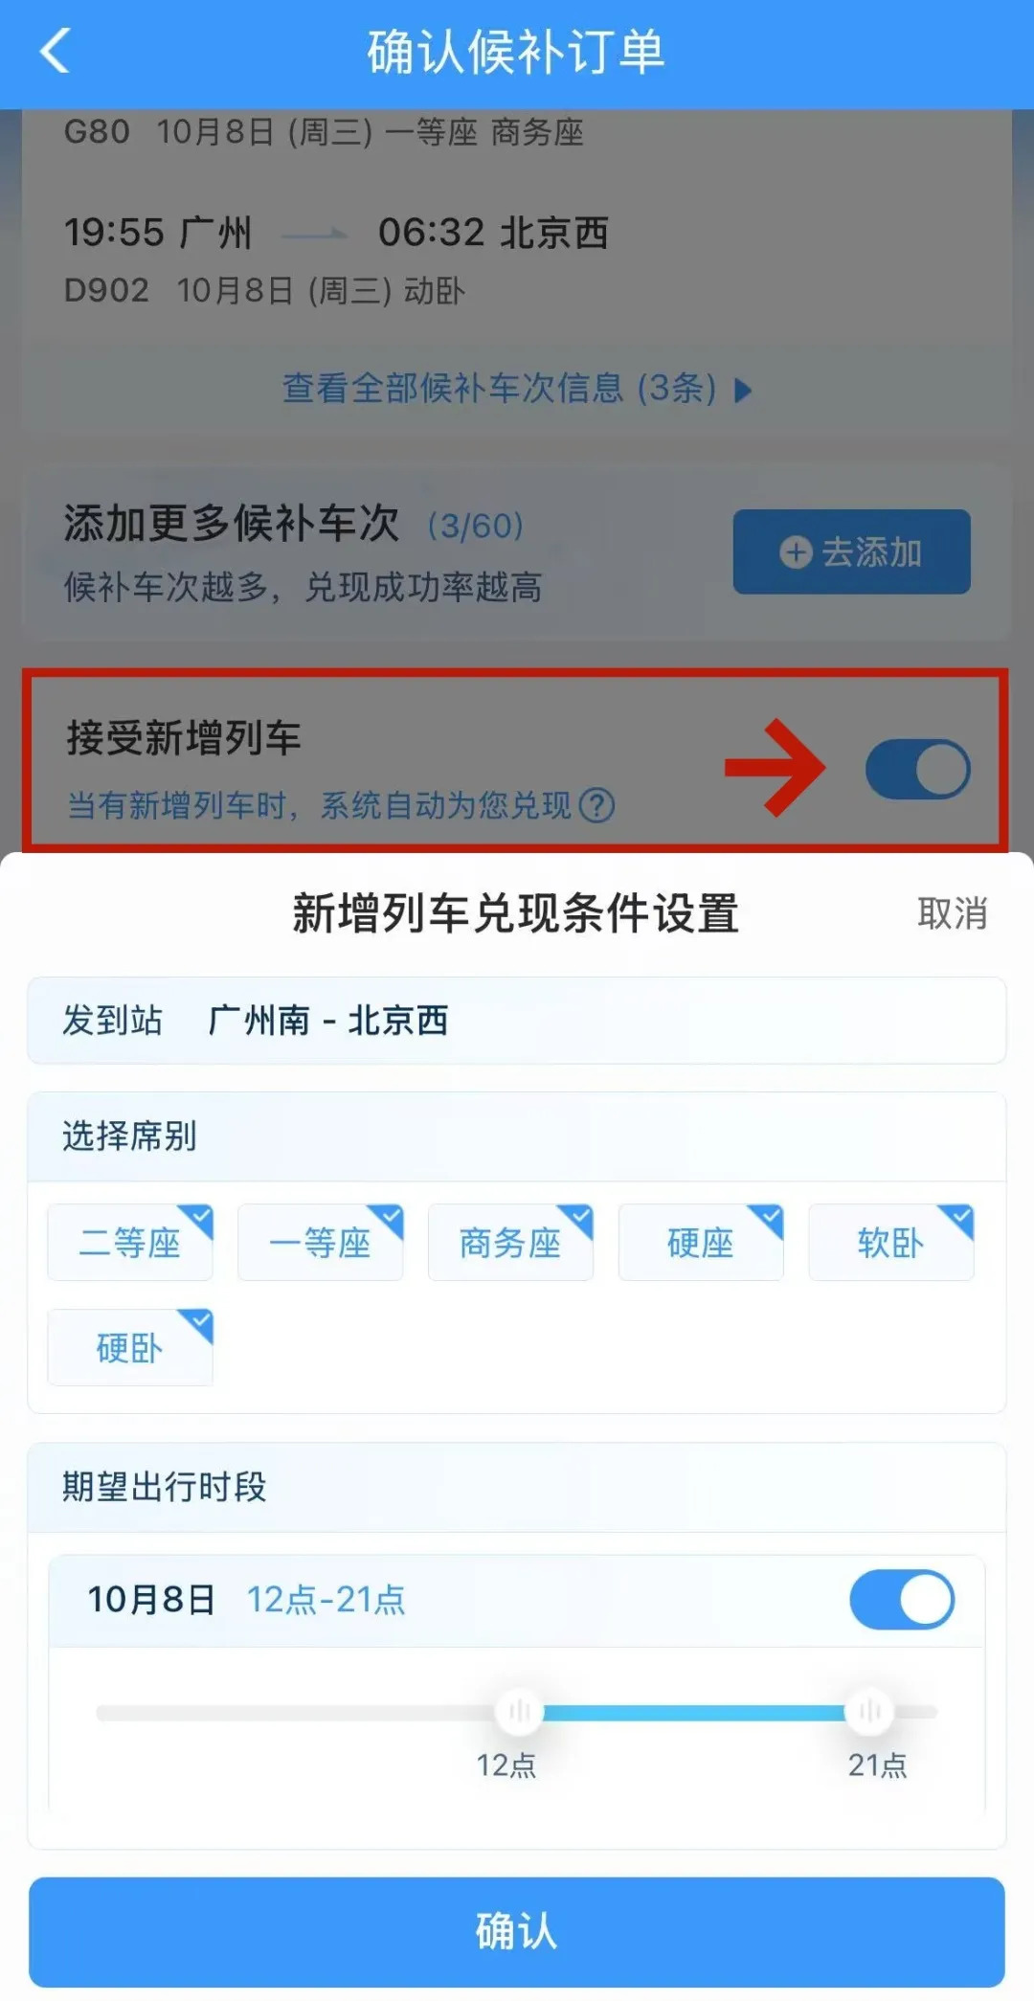
Task: Click triangle arrow after 查看全部候补车次信息
Action: 743,390
